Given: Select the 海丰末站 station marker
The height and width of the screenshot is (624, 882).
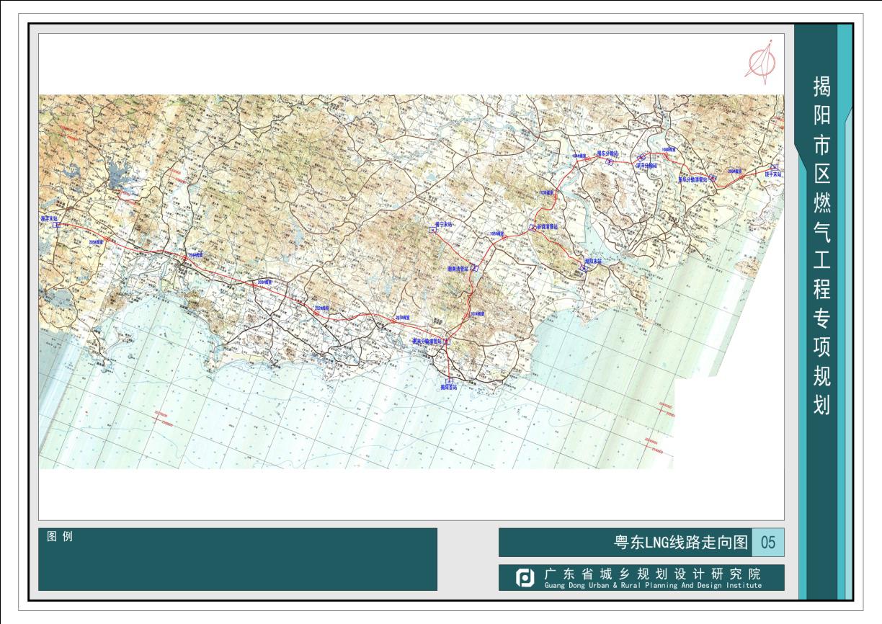Looking at the screenshot, I should (55, 225).
